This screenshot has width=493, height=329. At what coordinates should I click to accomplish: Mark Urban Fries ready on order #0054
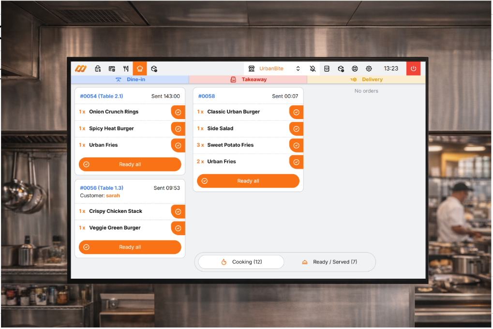click(178, 145)
